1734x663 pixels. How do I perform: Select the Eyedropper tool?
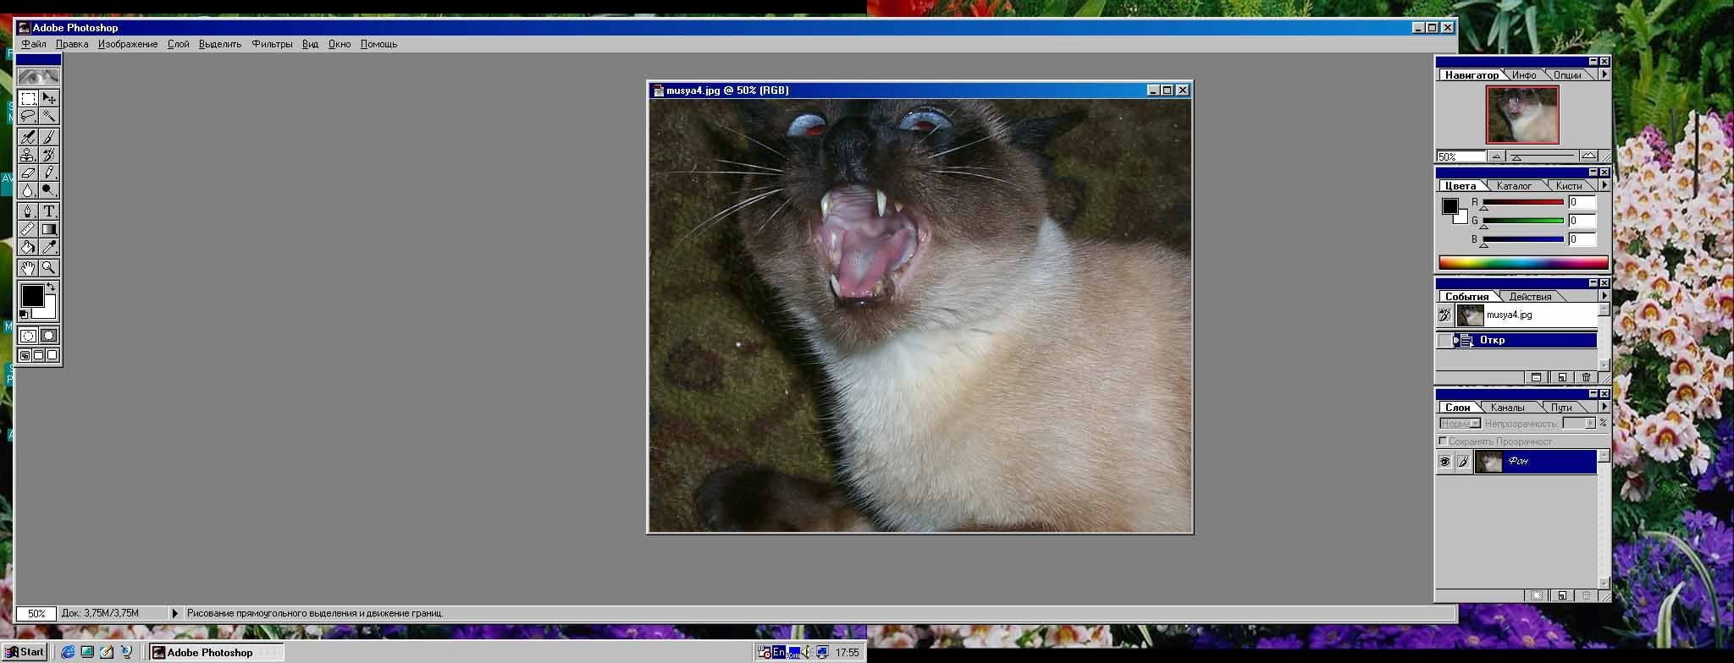49,247
